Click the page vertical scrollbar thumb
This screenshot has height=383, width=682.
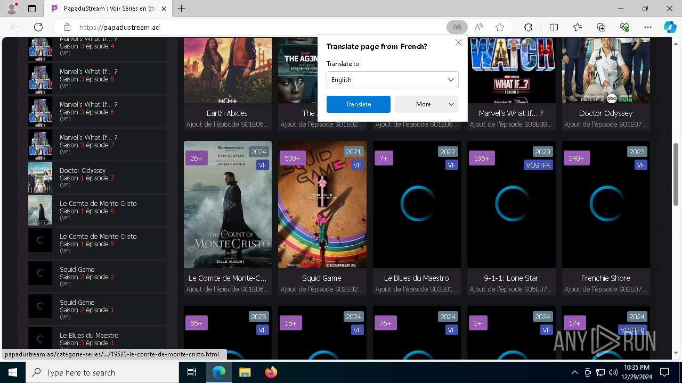pyautogui.click(x=676, y=174)
